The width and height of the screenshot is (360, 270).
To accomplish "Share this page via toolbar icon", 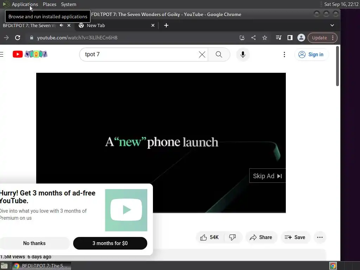I will point(253,38).
